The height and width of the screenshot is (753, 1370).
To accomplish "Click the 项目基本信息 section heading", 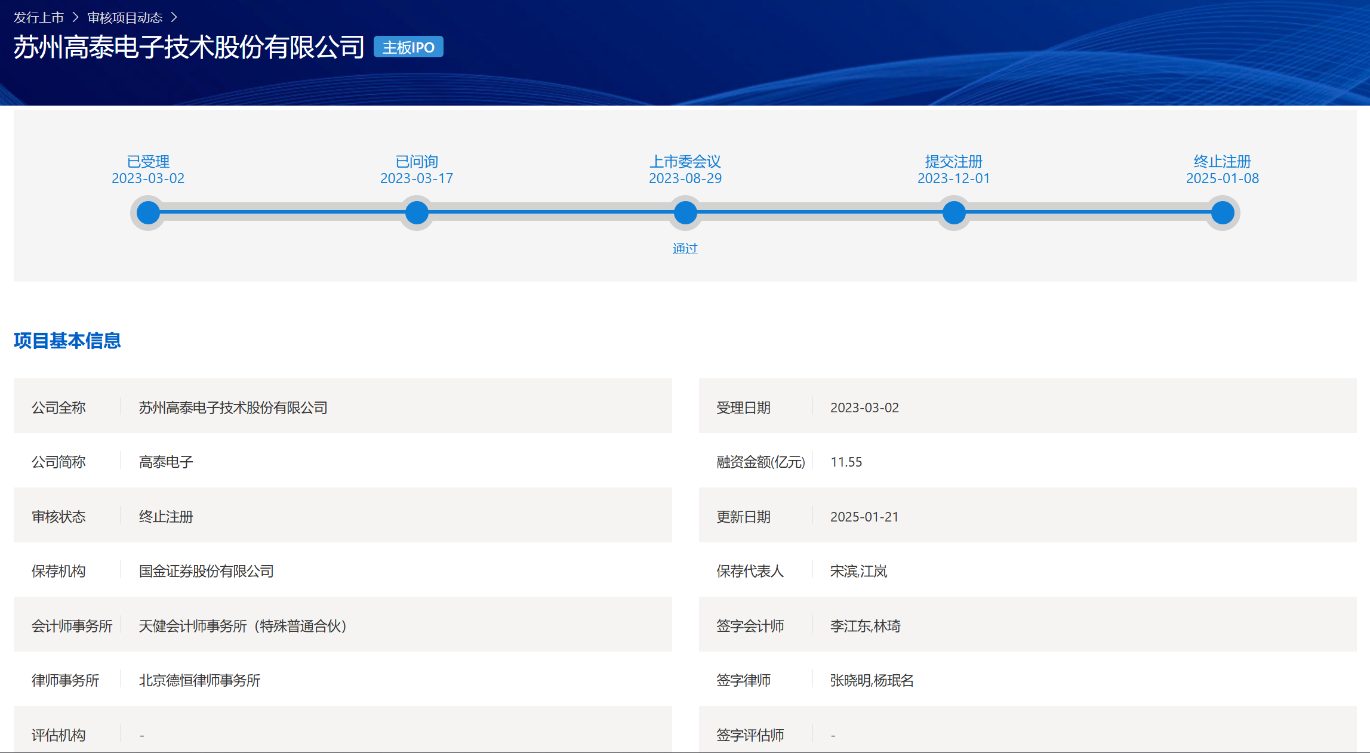I will [x=67, y=341].
